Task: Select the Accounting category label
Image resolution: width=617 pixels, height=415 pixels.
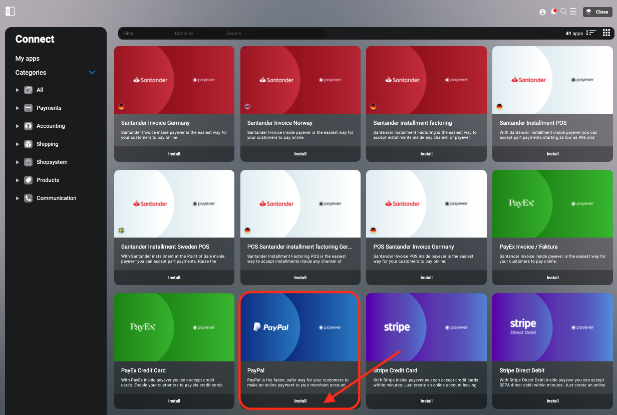Action: [51, 126]
